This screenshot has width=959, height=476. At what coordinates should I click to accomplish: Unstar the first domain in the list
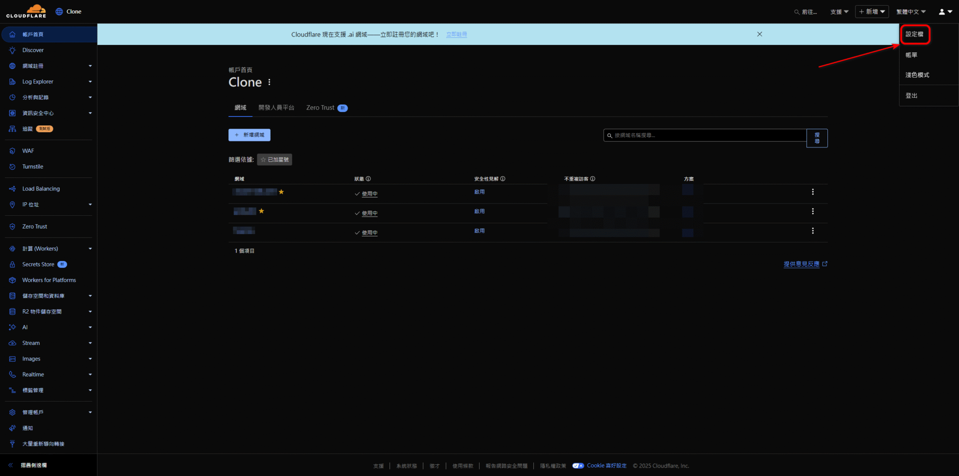(281, 192)
